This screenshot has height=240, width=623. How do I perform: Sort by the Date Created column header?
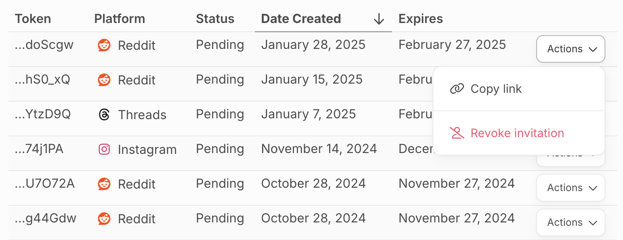click(x=301, y=19)
